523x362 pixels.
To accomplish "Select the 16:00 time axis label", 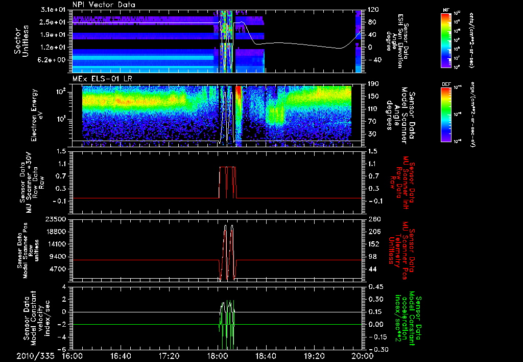I will pos(72,355).
